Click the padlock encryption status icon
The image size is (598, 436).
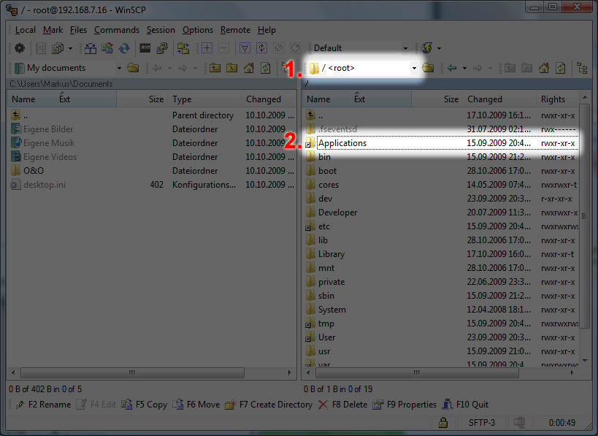[x=442, y=422]
